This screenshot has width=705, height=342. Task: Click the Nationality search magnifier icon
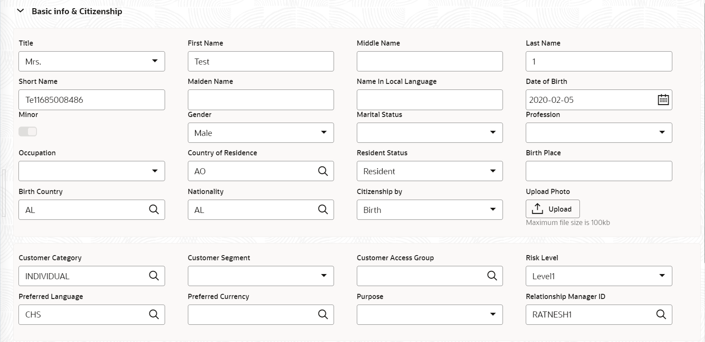323,210
